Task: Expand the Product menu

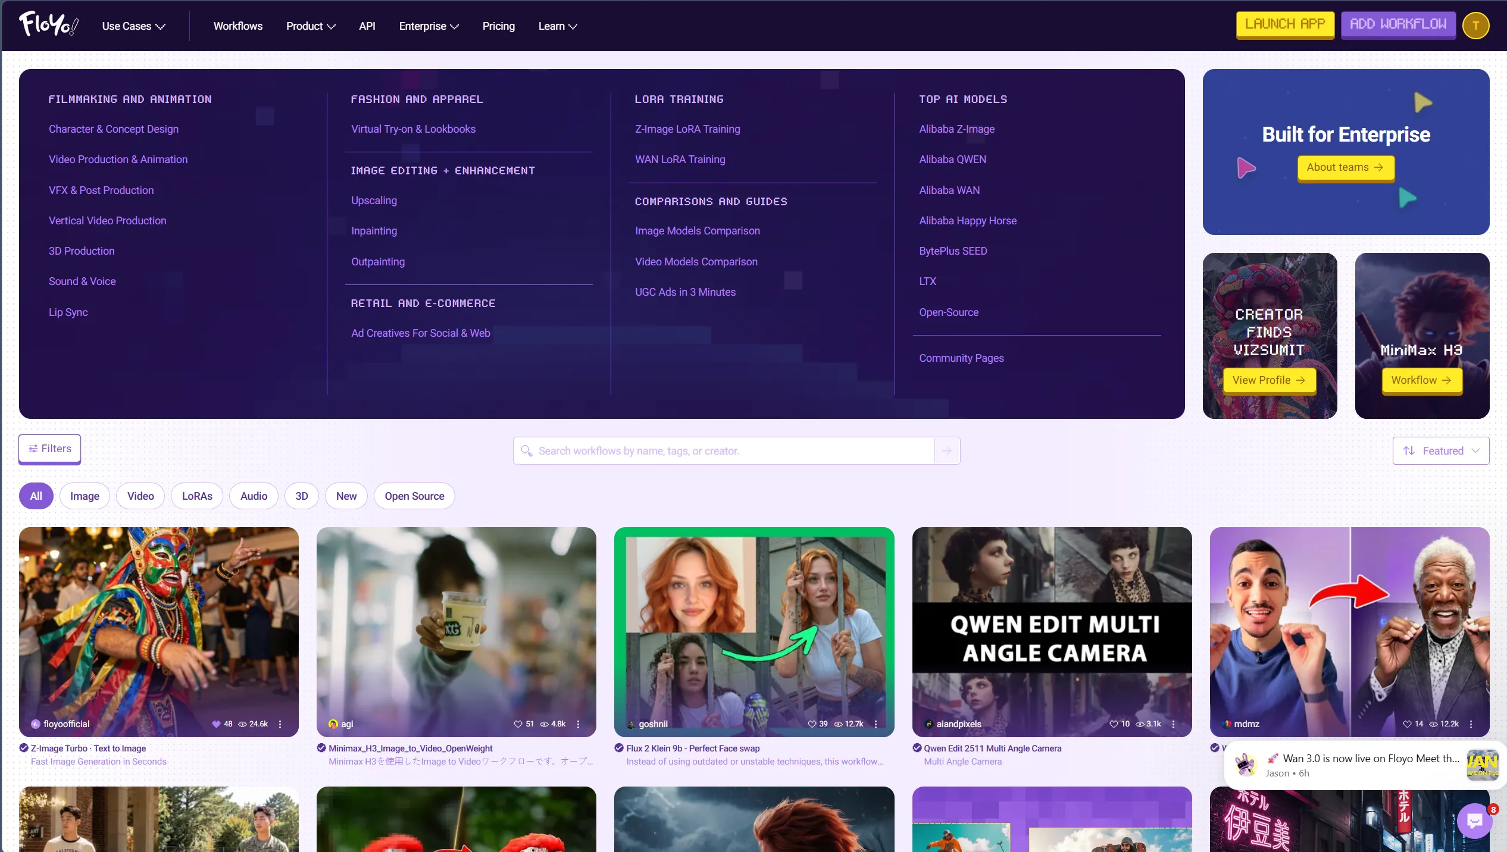Action: click(x=311, y=26)
